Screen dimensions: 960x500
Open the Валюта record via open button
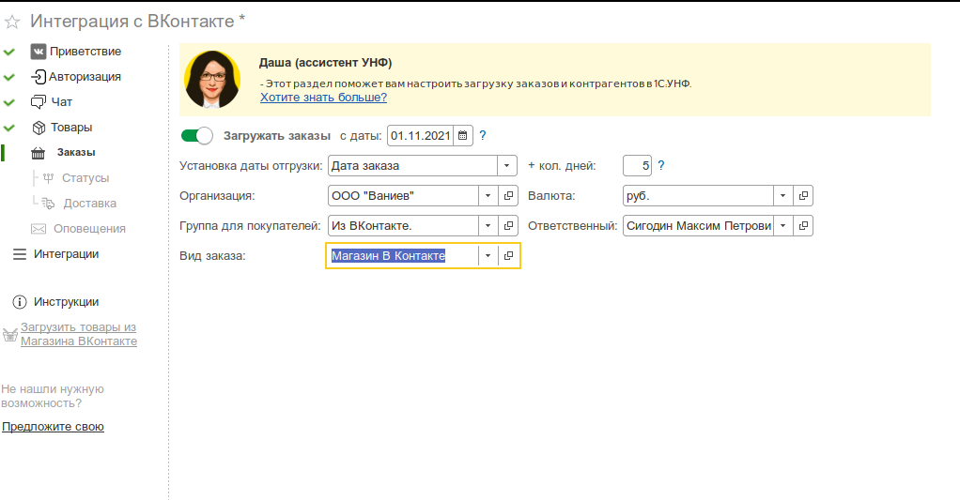[x=803, y=196]
